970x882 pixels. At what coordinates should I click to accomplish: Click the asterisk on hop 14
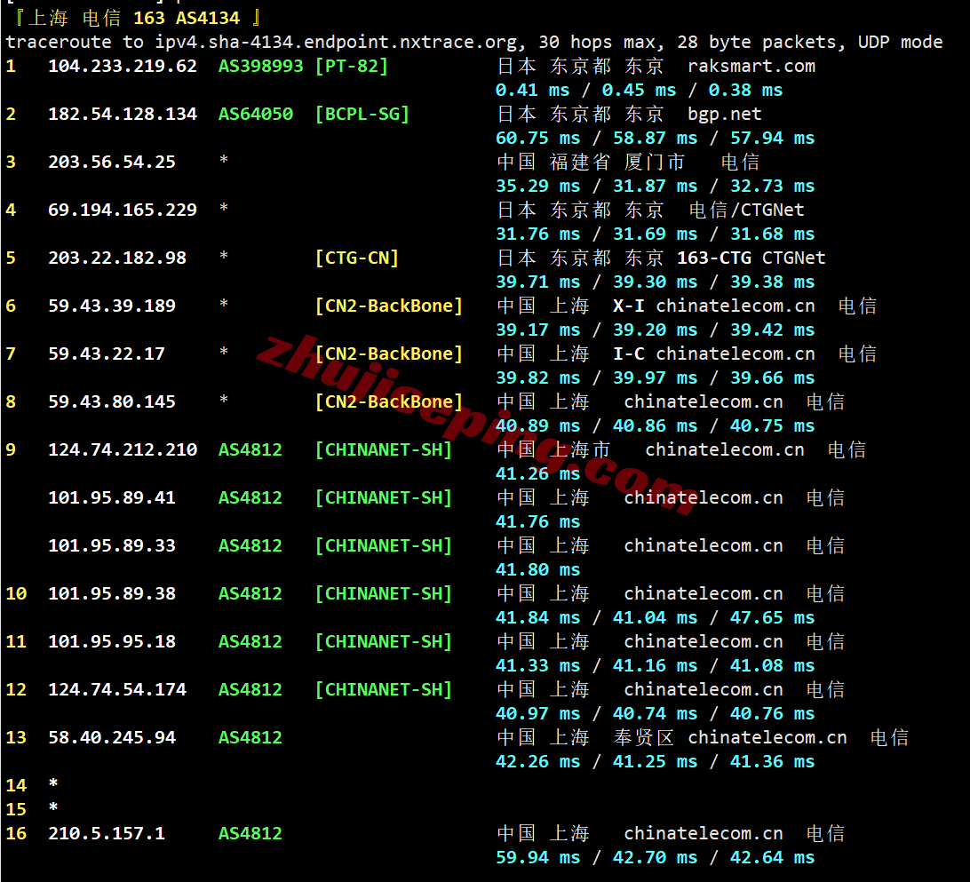point(53,783)
